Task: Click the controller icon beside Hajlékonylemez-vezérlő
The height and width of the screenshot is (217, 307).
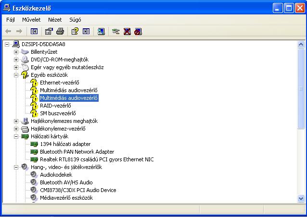Action: tap(25, 129)
